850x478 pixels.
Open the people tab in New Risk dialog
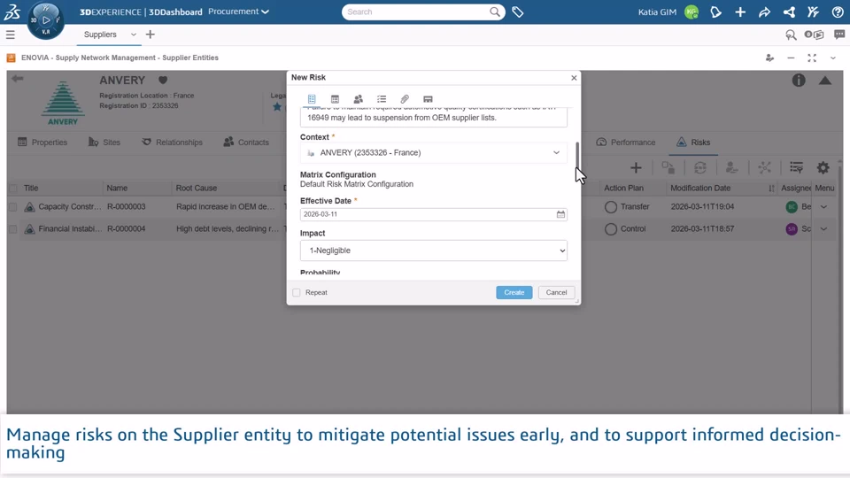tap(359, 99)
